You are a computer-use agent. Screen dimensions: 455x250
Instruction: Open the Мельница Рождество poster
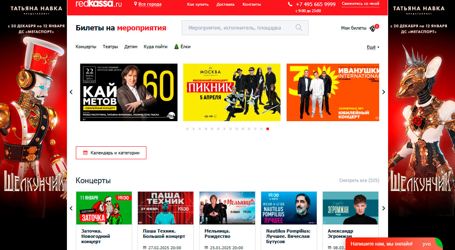click(x=227, y=208)
